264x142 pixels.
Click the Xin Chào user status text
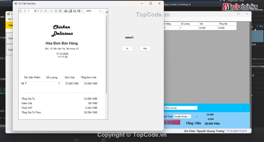pyautogui.click(x=205, y=131)
